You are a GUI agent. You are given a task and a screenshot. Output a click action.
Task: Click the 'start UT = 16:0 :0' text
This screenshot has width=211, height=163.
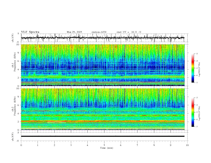click(129, 32)
